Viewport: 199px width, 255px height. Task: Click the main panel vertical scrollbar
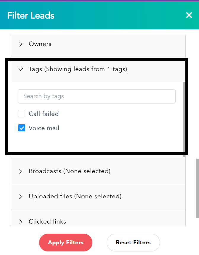point(198,188)
